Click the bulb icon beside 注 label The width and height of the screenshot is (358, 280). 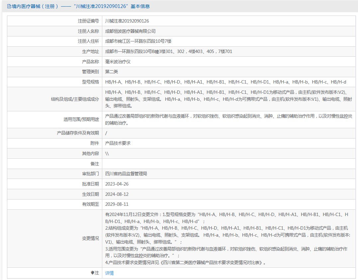coord(92,273)
